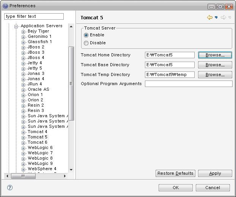Expand the Tomcat 5 node

point(23,138)
